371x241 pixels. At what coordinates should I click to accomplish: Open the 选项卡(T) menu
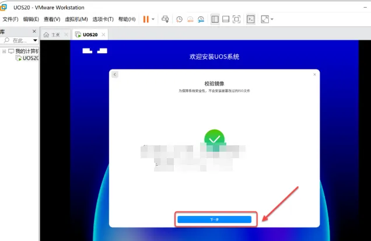tap(103, 19)
